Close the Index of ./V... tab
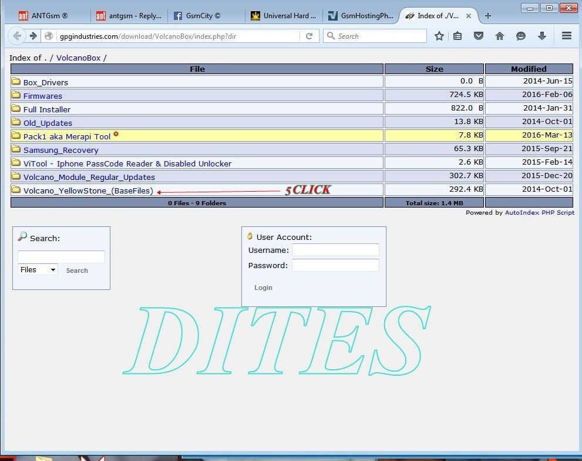The width and height of the screenshot is (582, 461). point(469,16)
